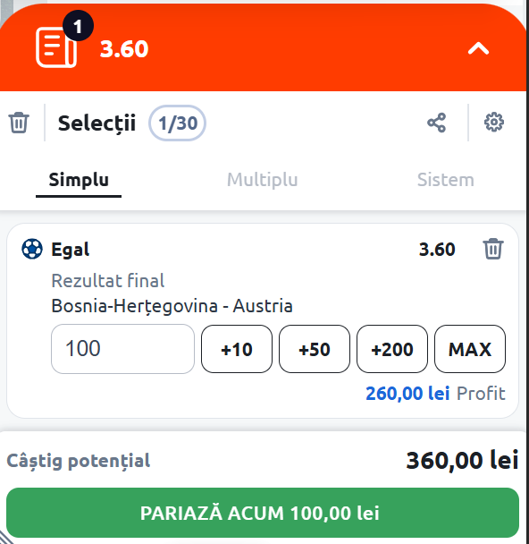529x544 pixels.
Task: Delete all selections with top trash icon
Action: click(19, 123)
